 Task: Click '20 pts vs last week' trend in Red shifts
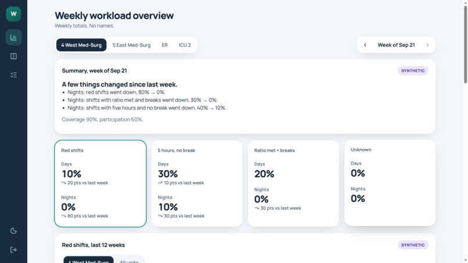click(85, 183)
